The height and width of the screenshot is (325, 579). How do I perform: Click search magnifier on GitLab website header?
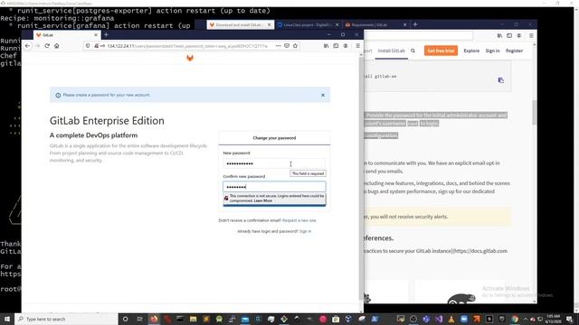coord(413,51)
